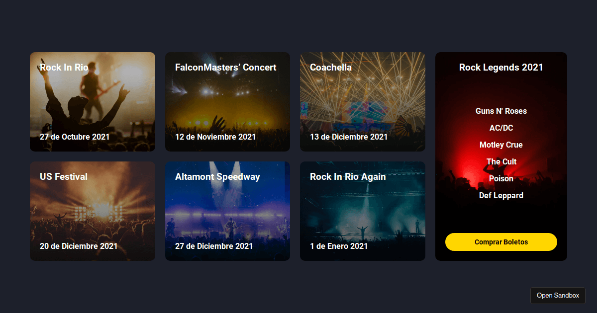597x313 pixels.
Task: Click the 1 de Enero 2021 date
Action: coord(339,246)
